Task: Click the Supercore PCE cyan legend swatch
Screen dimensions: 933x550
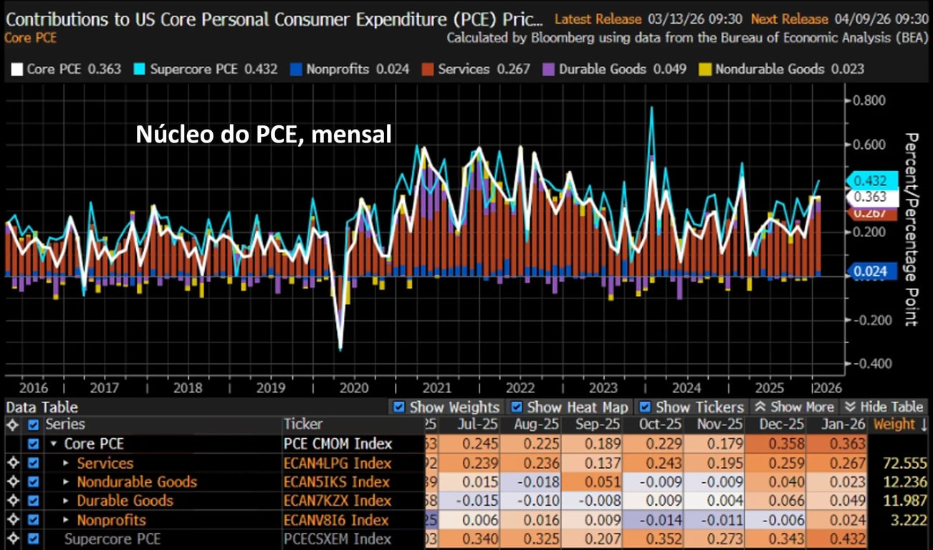Action: click(x=138, y=69)
